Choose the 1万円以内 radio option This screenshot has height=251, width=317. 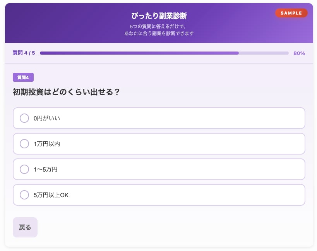tap(24, 144)
